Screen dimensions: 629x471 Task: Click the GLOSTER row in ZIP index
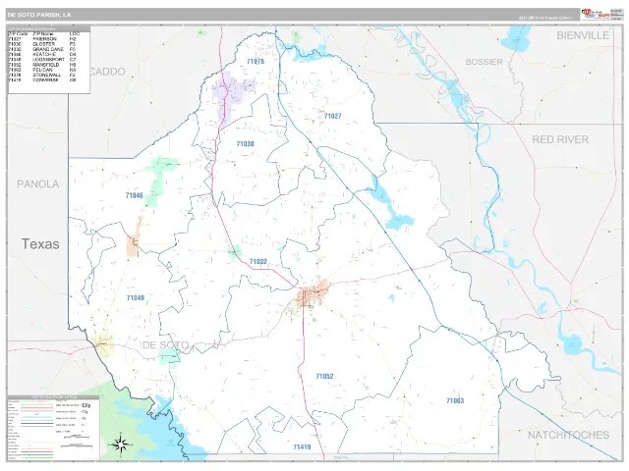click(x=43, y=44)
